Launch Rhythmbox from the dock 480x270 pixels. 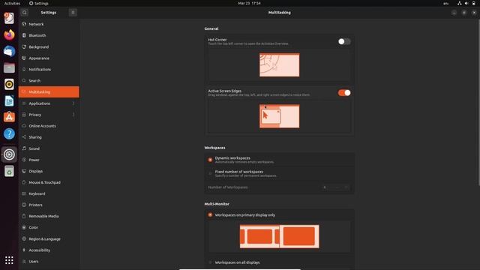[9, 84]
